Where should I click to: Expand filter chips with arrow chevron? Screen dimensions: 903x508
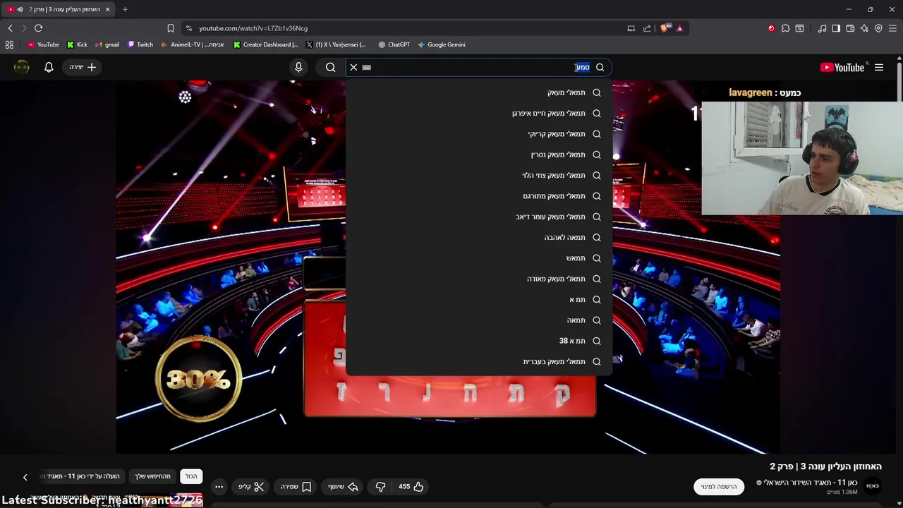pos(25,477)
